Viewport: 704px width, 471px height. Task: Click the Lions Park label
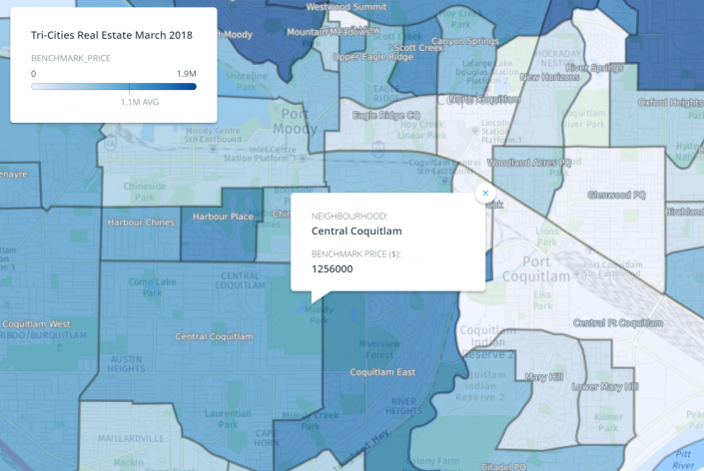pos(547,236)
